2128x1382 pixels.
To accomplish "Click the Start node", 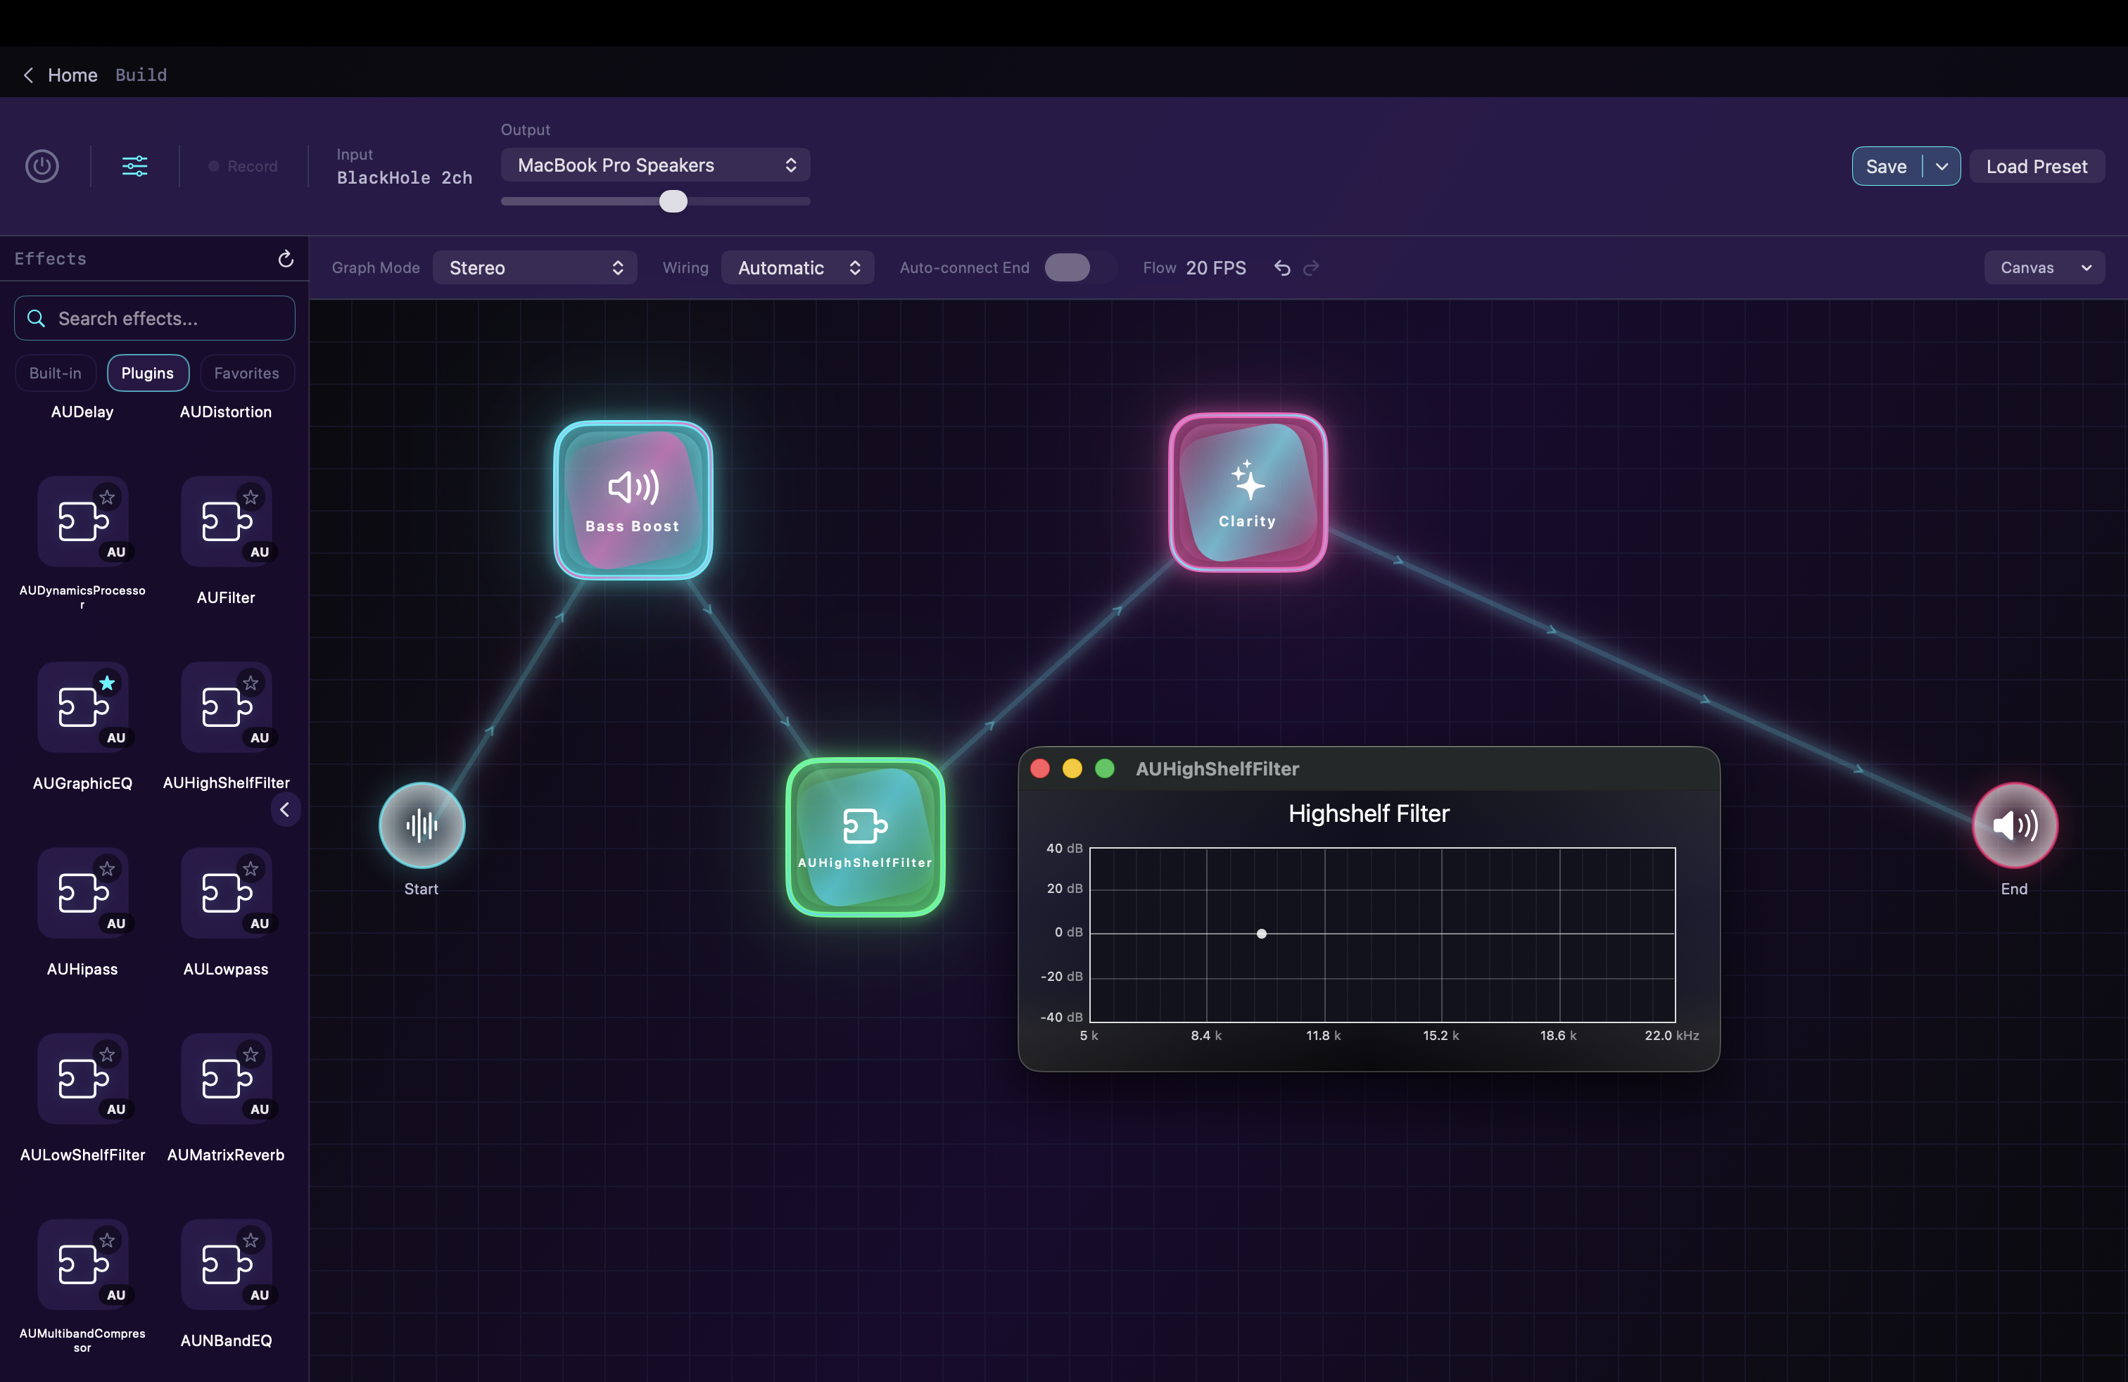I will [420, 825].
